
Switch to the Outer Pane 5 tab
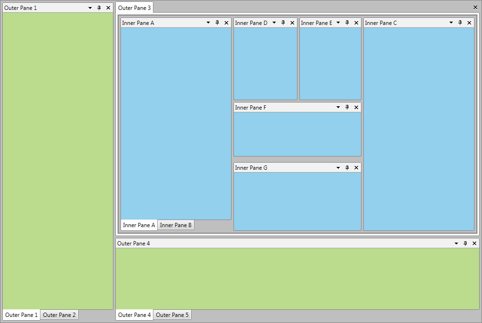172,315
